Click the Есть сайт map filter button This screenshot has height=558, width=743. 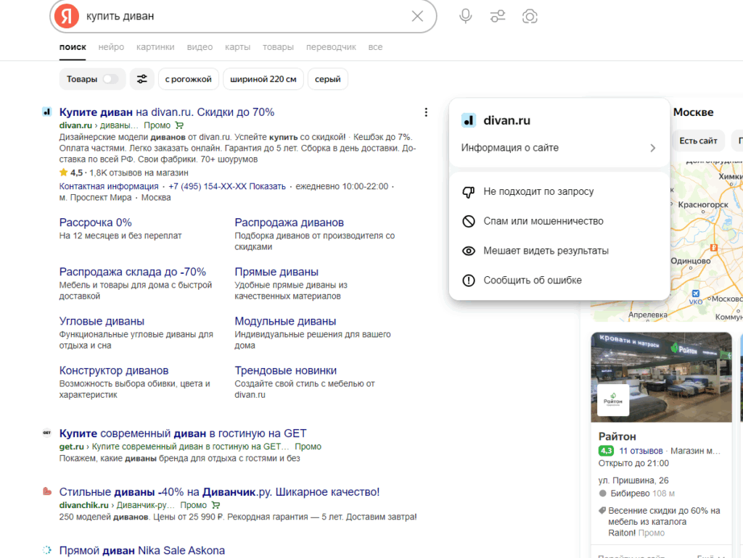(698, 141)
